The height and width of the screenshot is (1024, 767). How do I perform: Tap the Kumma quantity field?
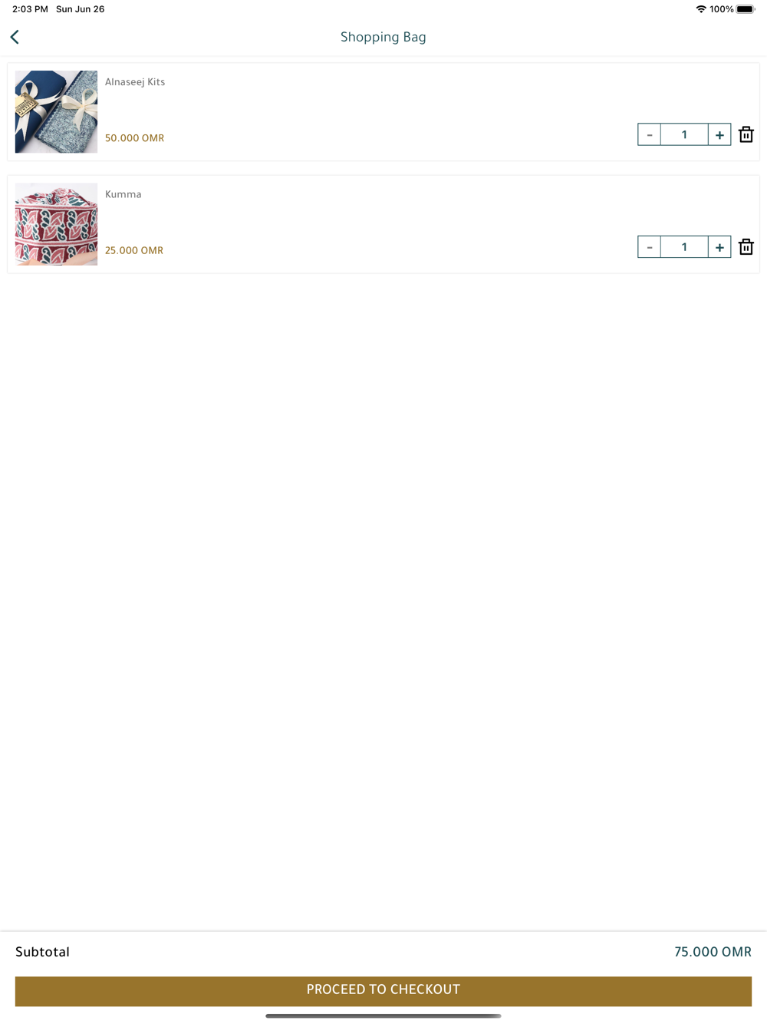pos(684,247)
